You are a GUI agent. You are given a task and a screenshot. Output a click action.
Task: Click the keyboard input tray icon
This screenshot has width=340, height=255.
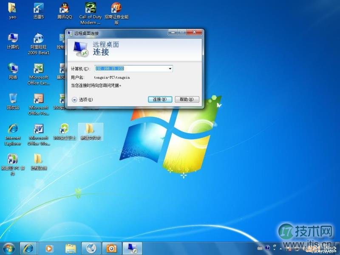(x=260, y=248)
